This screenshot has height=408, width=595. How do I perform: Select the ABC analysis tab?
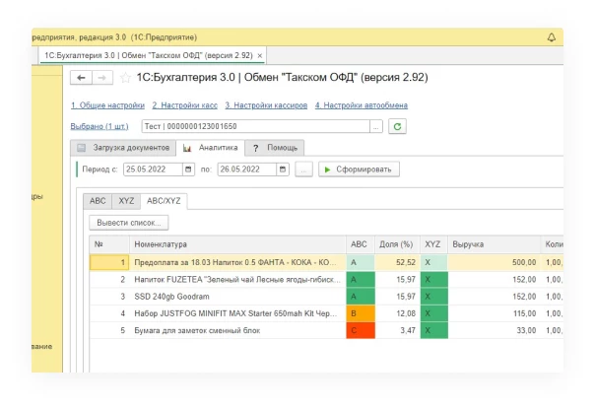98,201
